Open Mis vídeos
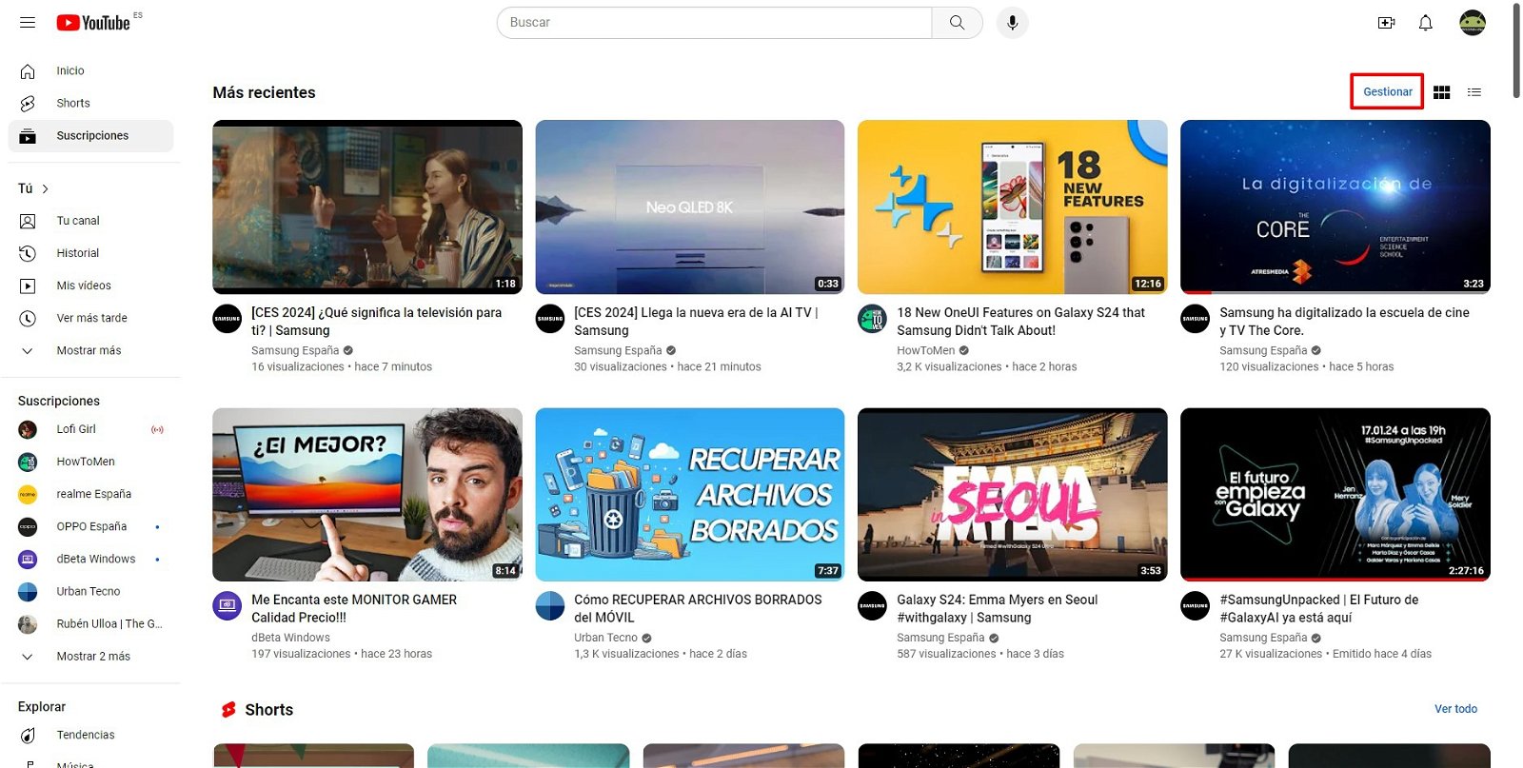The height and width of the screenshot is (768, 1523). 90,286
